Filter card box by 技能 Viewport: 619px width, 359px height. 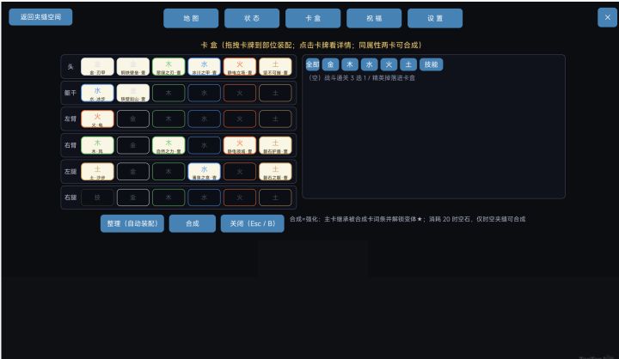click(x=431, y=64)
